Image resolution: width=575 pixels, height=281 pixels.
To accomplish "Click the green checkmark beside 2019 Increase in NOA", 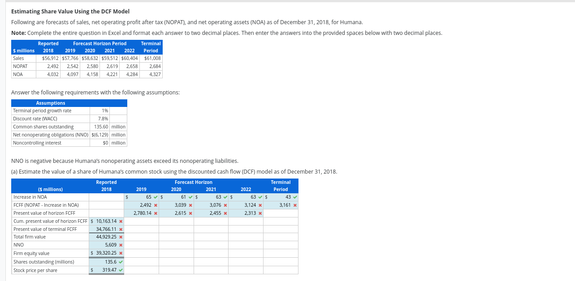I will (155, 197).
